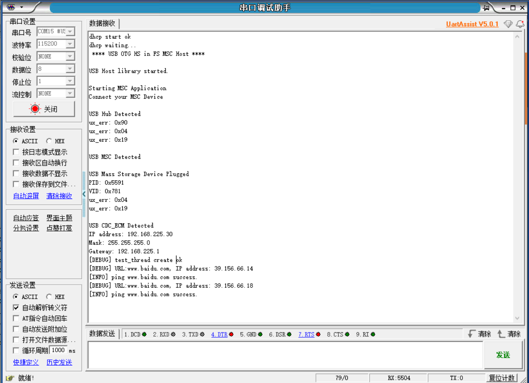
Task: Enable 接收数据不显示 checkbox
Action: tap(16, 173)
